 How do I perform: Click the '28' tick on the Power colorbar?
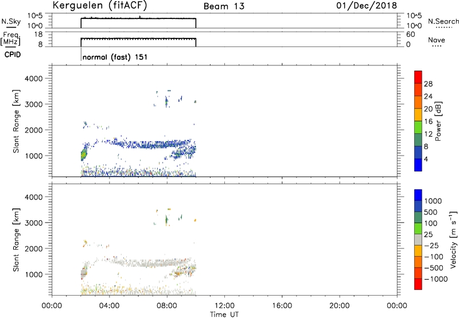tap(428, 84)
